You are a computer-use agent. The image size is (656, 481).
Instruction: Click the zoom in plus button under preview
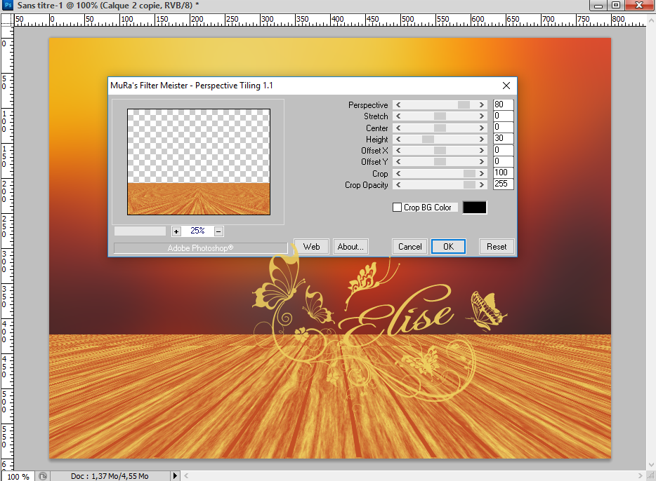point(176,231)
